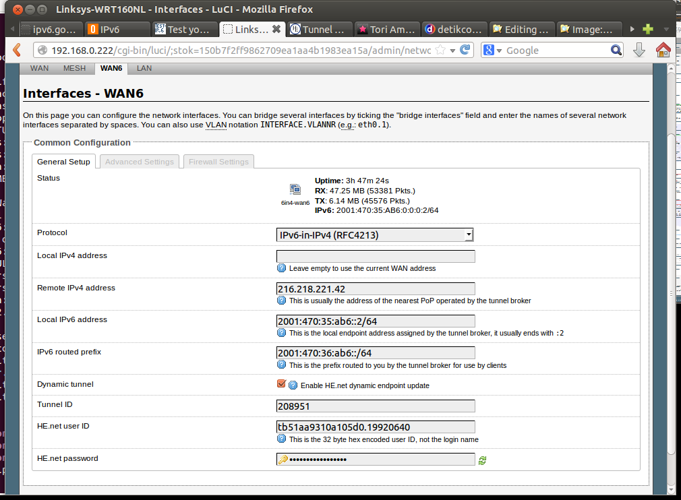Bookmark this page with the star icon

pyautogui.click(x=440, y=50)
